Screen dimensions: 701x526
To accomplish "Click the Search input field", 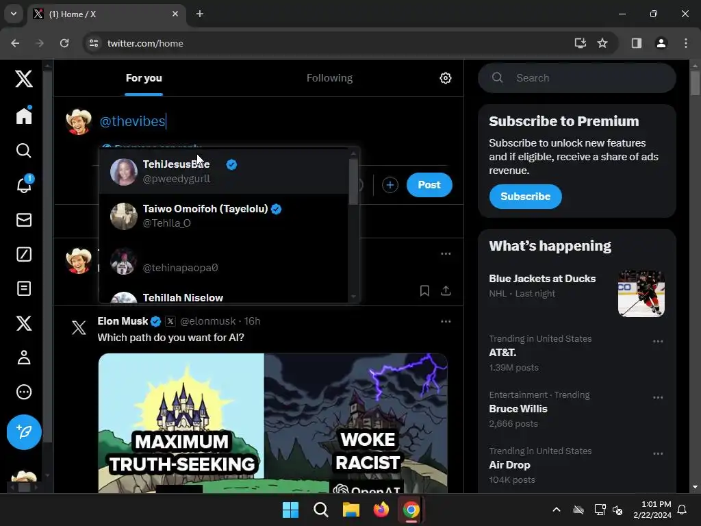I will click(x=576, y=78).
